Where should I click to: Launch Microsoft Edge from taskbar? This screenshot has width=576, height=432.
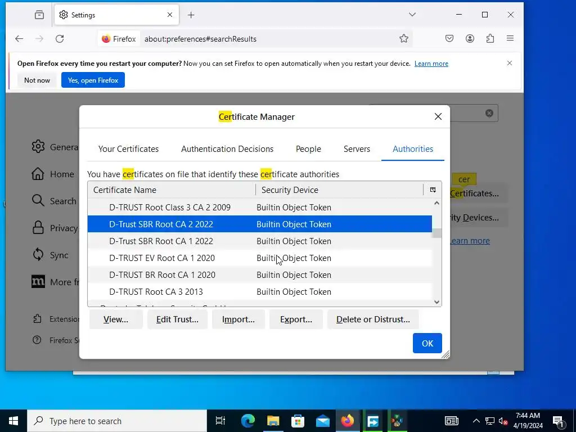(x=248, y=421)
